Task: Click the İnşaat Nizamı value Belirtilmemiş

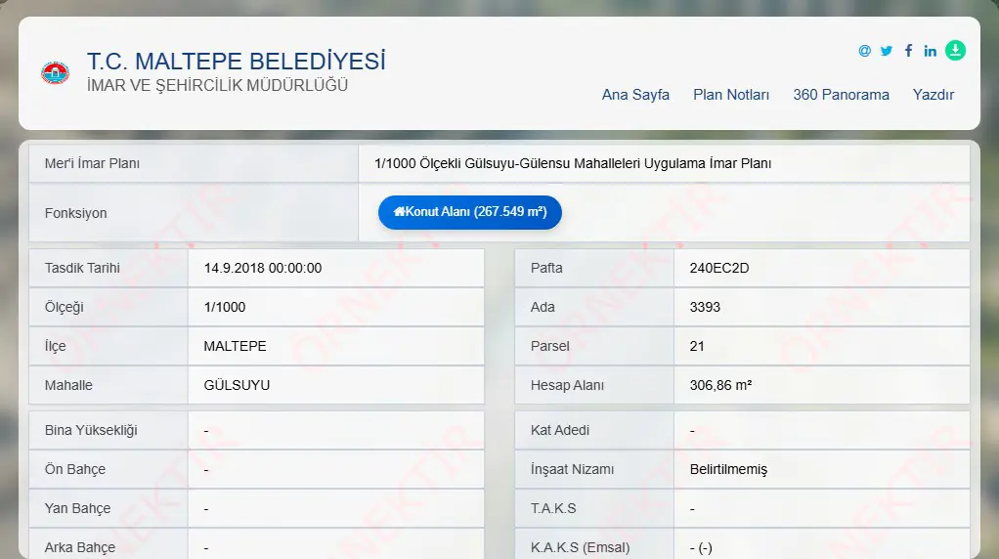Action: 728,469
